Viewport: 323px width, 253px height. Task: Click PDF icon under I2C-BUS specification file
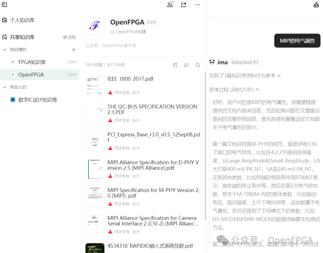(x=110, y=121)
